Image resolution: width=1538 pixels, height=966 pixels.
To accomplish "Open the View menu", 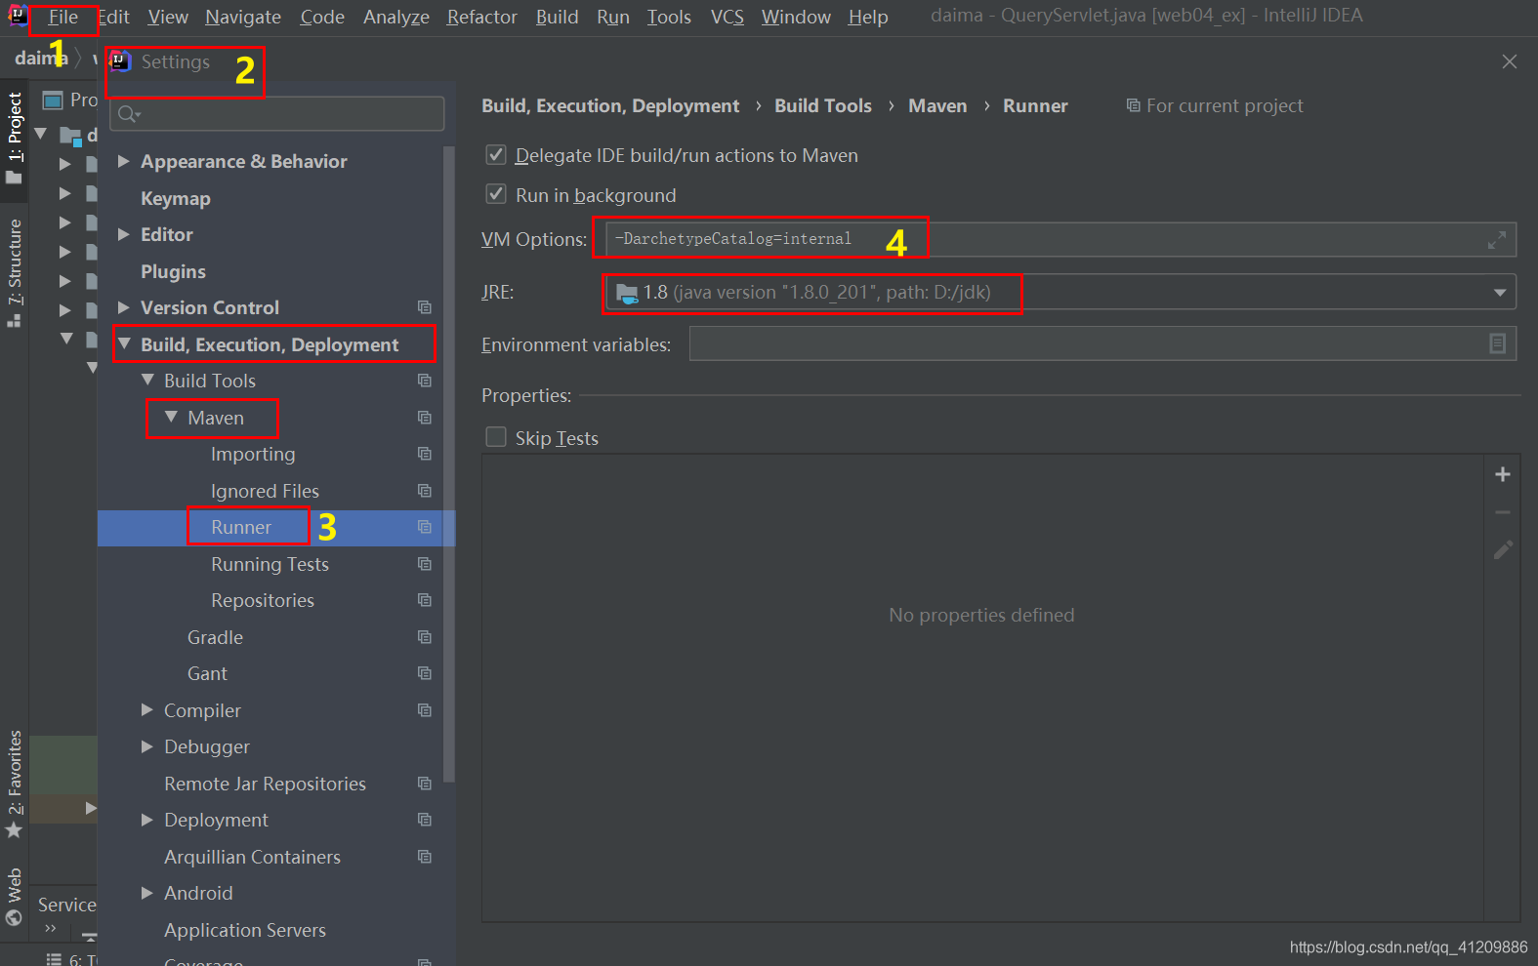I will [x=168, y=18].
